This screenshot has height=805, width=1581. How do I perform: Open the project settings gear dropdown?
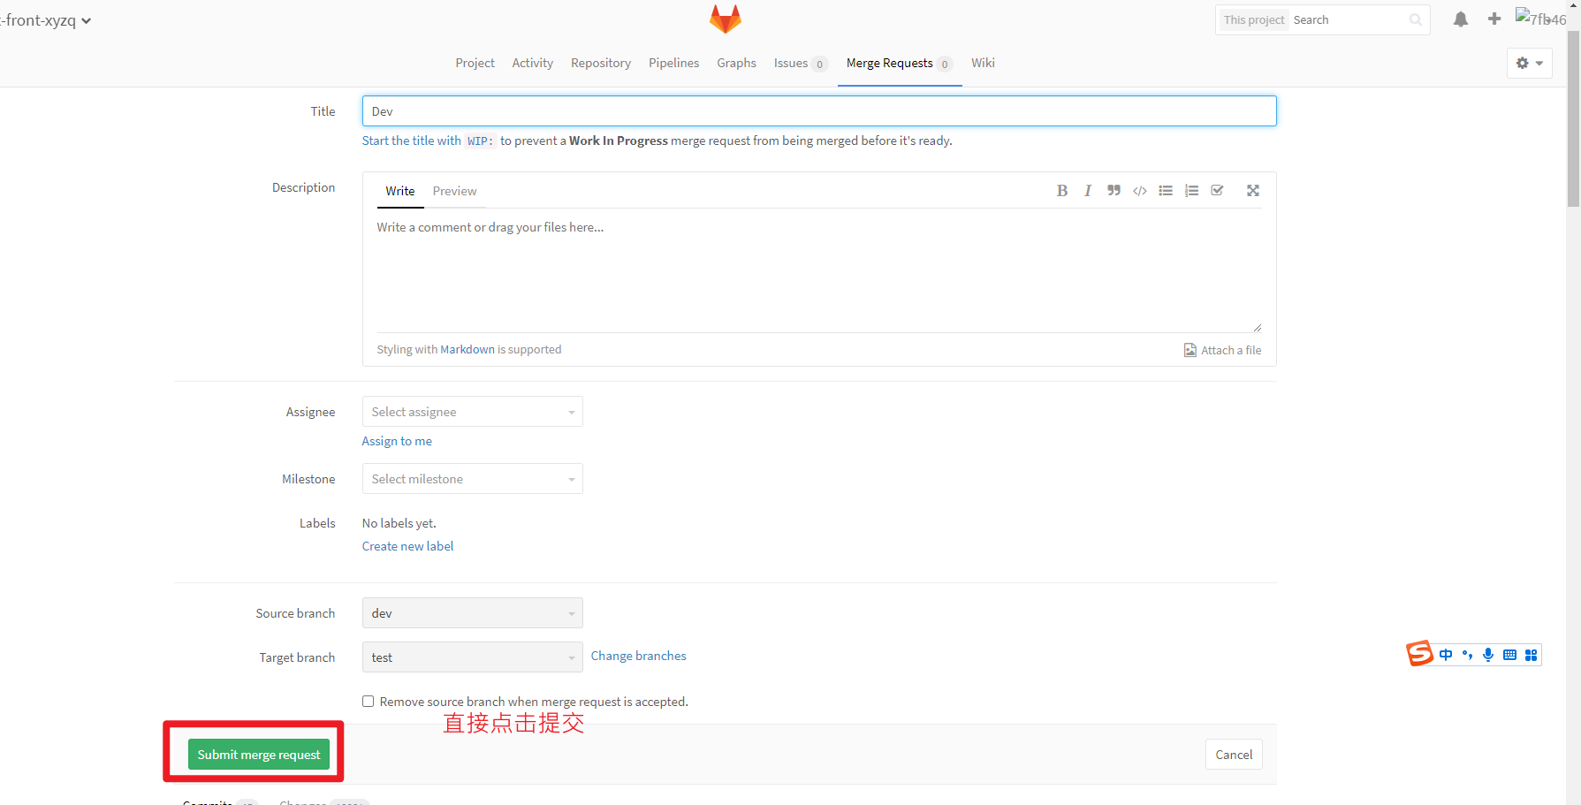pos(1529,63)
